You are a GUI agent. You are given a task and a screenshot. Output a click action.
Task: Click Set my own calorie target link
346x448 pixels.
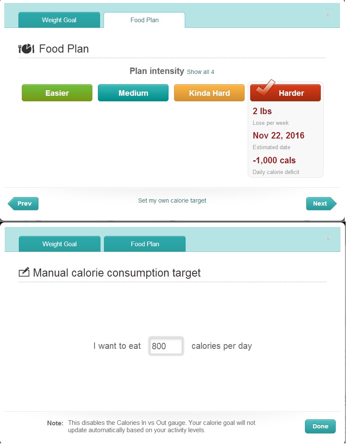tap(172, 200)
